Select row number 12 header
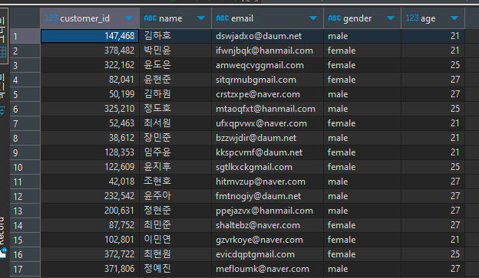This screenshot has height=278, width=479. coord(25,196)
